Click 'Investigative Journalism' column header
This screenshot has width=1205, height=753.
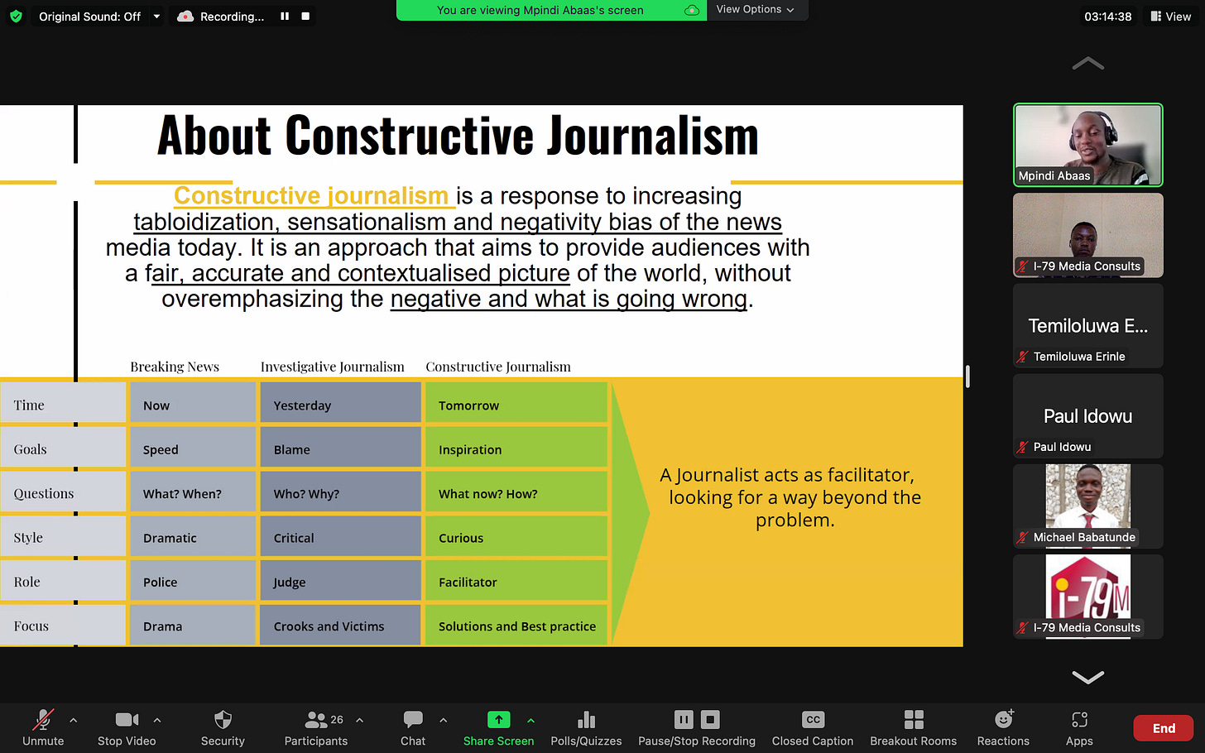coord(333,367)
